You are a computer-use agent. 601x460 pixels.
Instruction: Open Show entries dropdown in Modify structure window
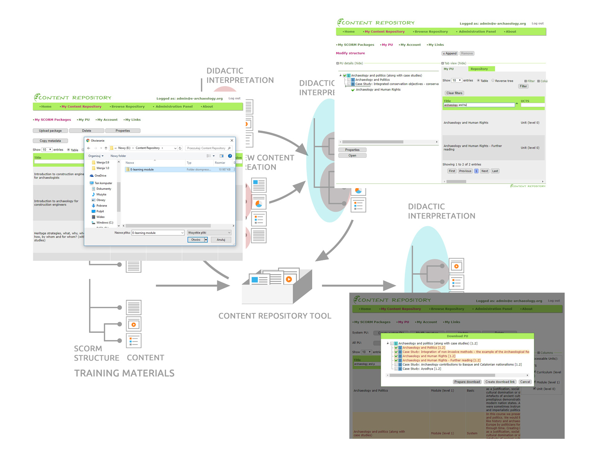tap(456, 81)
